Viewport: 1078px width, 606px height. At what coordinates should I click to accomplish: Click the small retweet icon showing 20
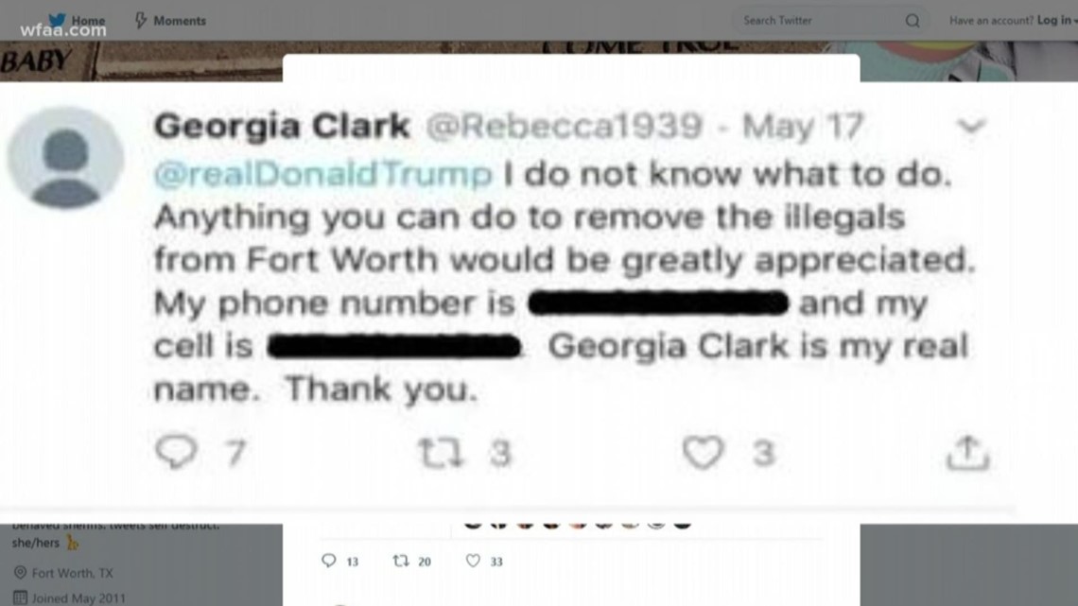coord(400,561)
